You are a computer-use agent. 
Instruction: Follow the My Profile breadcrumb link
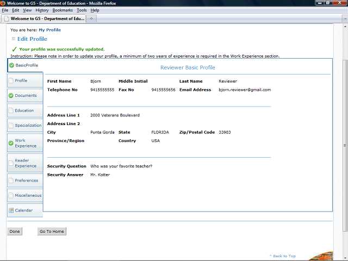click(x=49, y=30)
